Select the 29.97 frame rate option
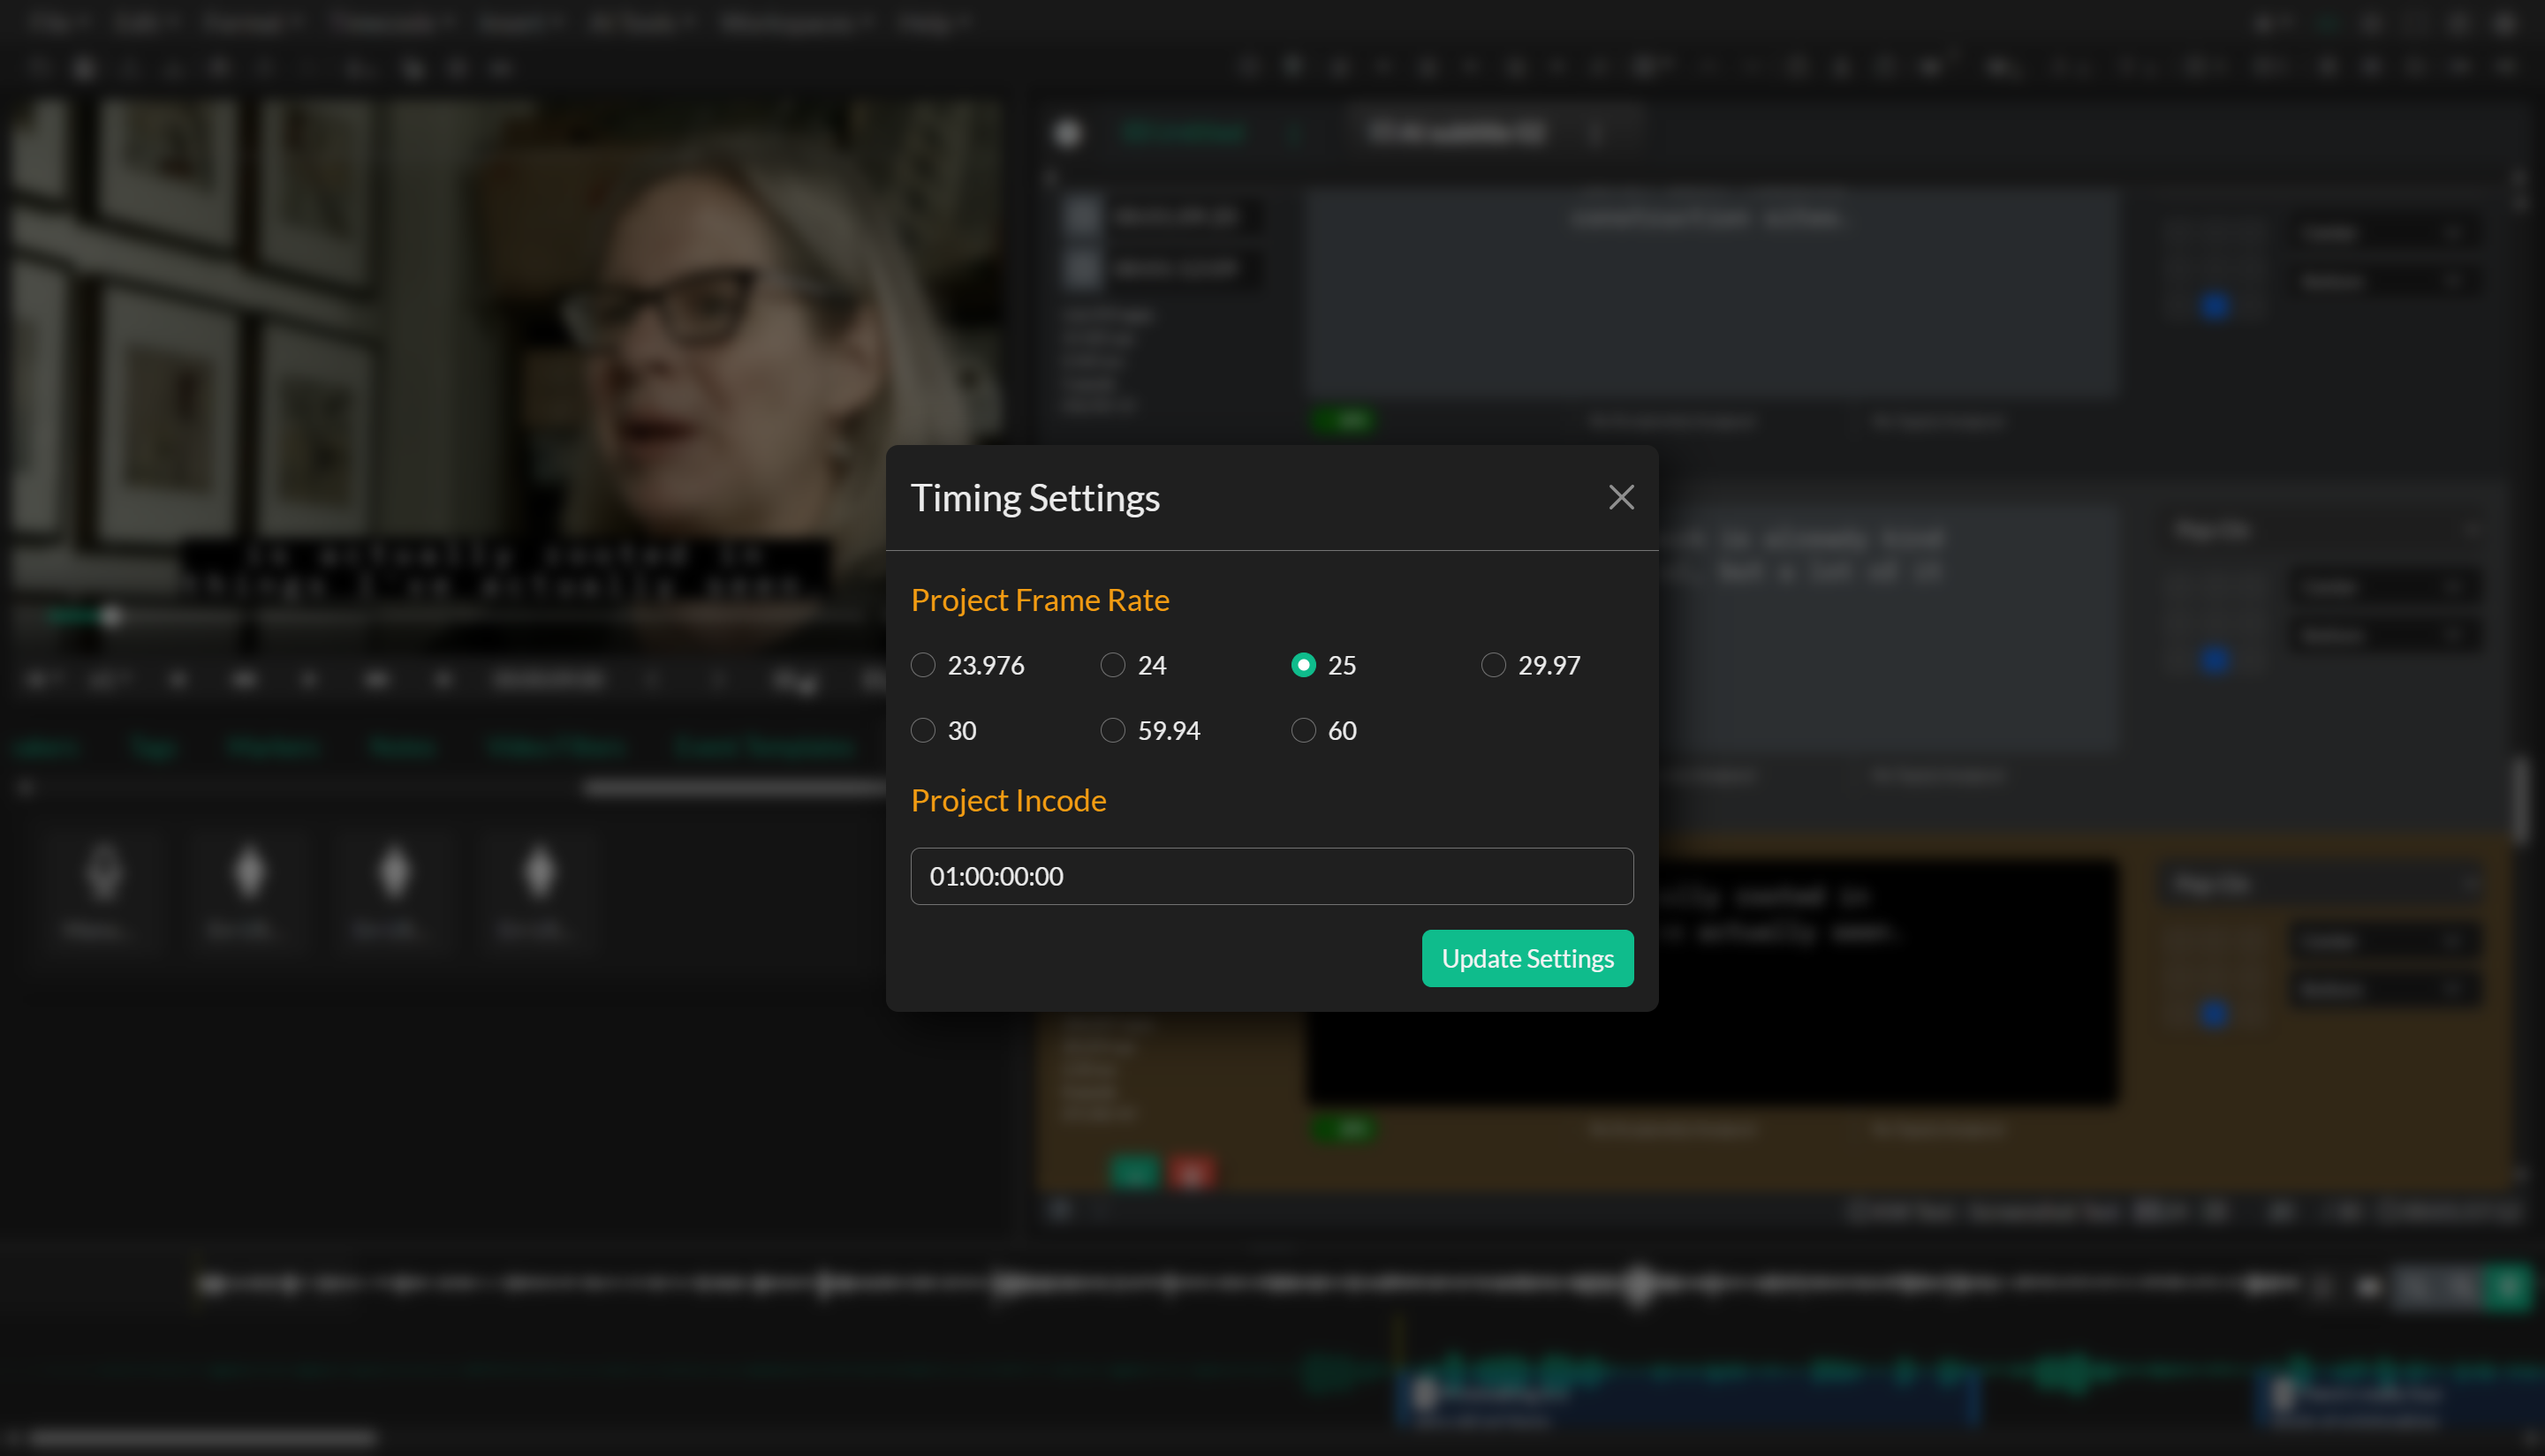Screen dimensions: 2545x1456 coord(1494,665)
